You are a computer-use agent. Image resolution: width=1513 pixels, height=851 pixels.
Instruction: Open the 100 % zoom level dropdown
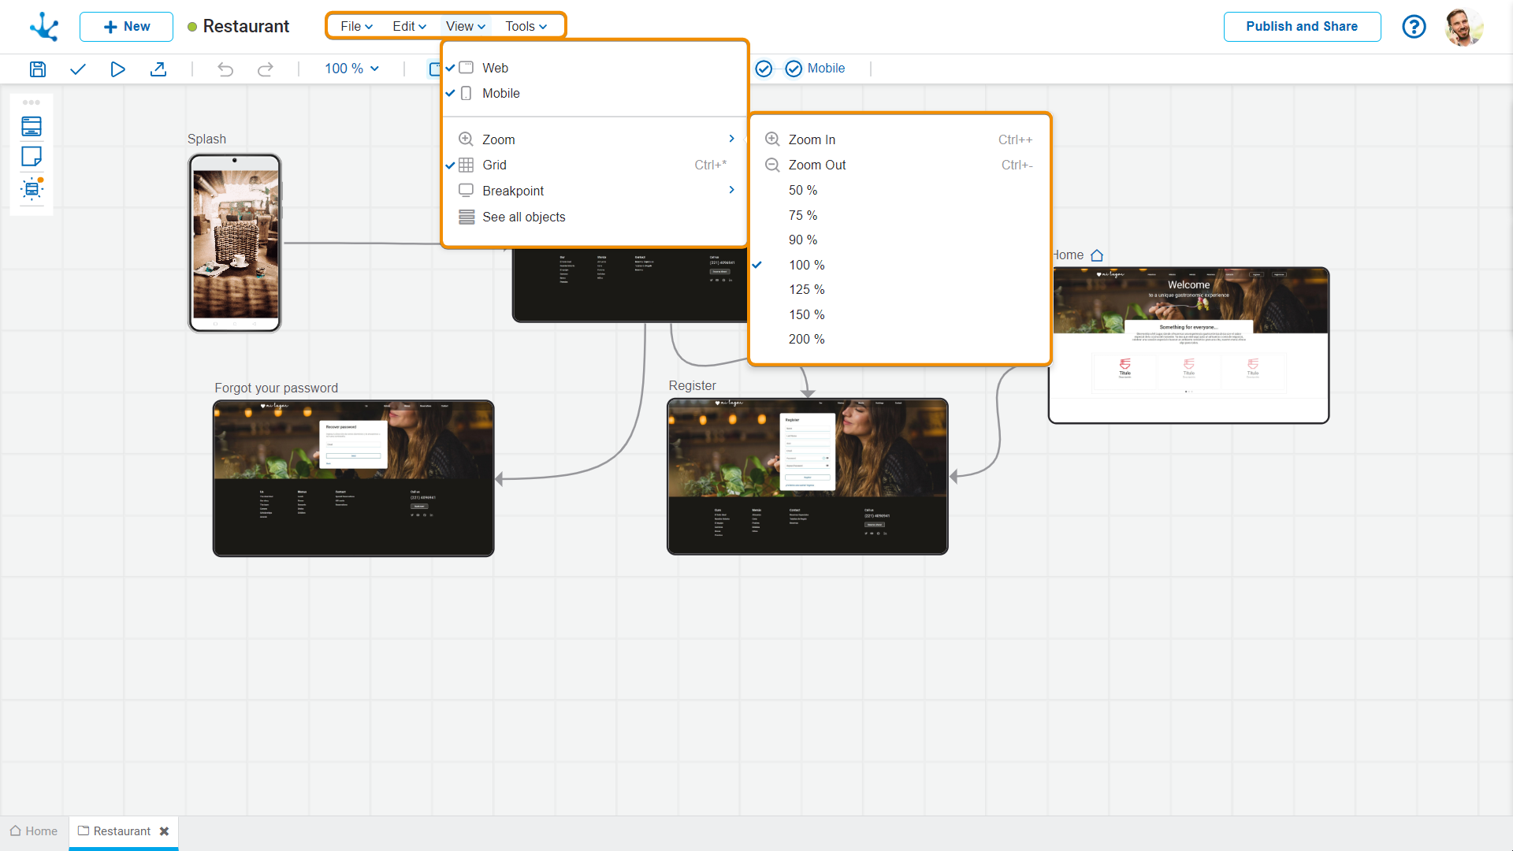coord(351,69)
